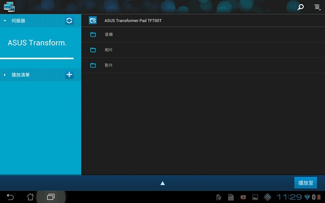Tap the Android home button

pos(30,197)
